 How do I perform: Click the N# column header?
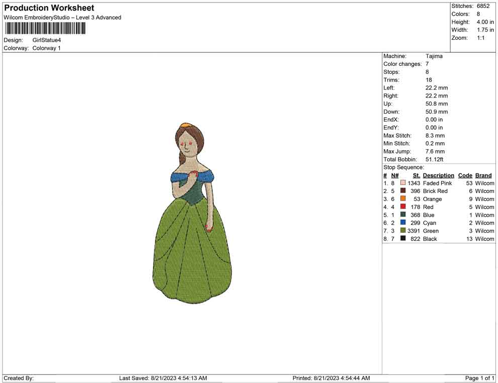[x=395, y=175]
